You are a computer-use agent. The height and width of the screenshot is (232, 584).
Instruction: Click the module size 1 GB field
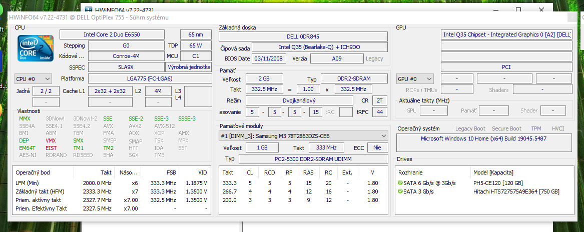tap(262, 147)
